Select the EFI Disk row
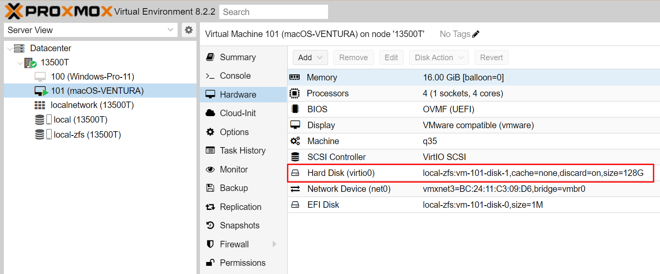The width and height of the screenshot is (660, 274). [473, 205]
